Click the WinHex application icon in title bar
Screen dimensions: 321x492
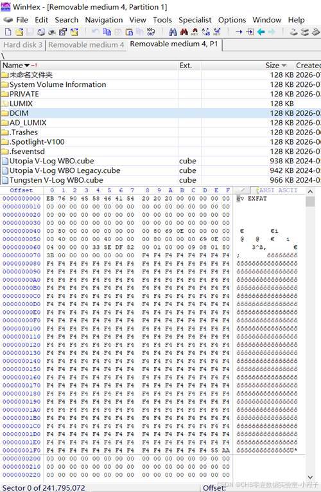pos(6,7)
